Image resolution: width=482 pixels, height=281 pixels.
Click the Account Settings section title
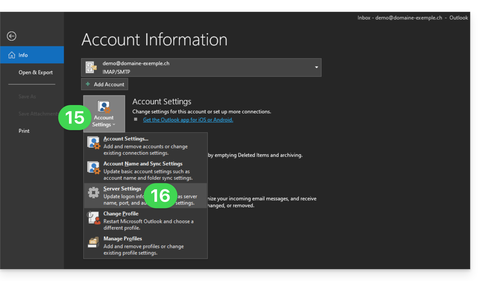click(162, 102)
